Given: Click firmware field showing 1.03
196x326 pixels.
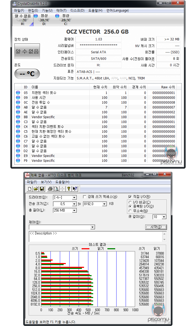Looking at the screenshot, I should click(x=99, y=39).
